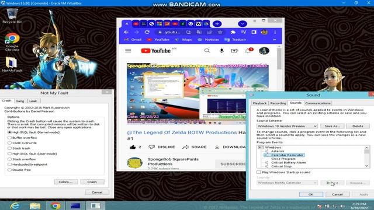The width and height of the screenshot is (374, 210).
Task: Click SHARE under the video
Action: click(x=195, y=147)
